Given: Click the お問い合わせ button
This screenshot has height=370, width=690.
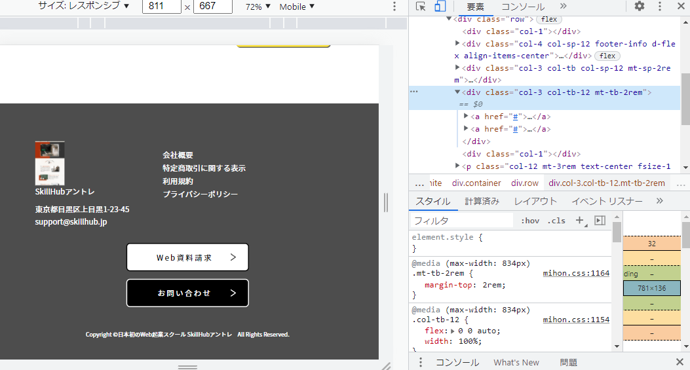Looking at the screenshot, I should click(x=187, y=293).
